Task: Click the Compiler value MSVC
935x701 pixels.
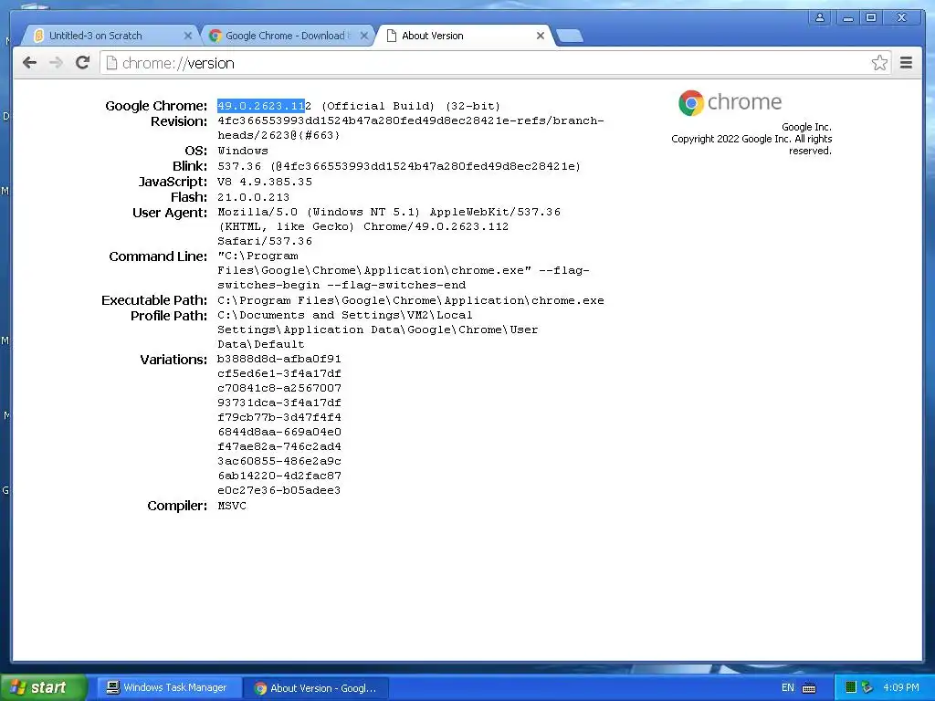Action: click(232, 506)
